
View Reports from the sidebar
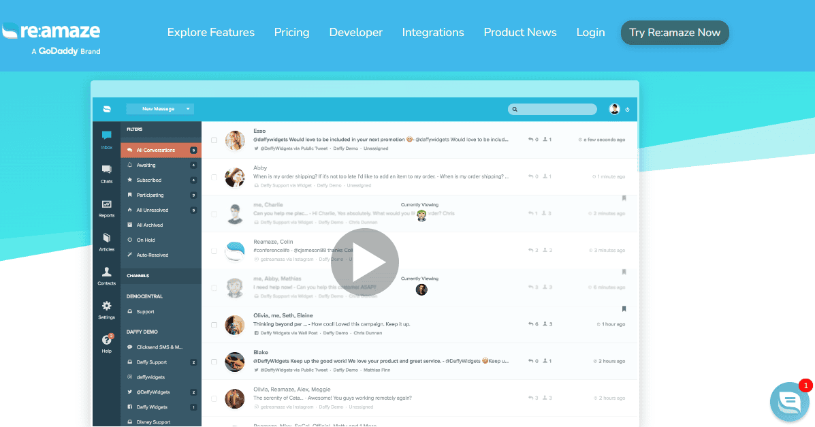[106, 204]
